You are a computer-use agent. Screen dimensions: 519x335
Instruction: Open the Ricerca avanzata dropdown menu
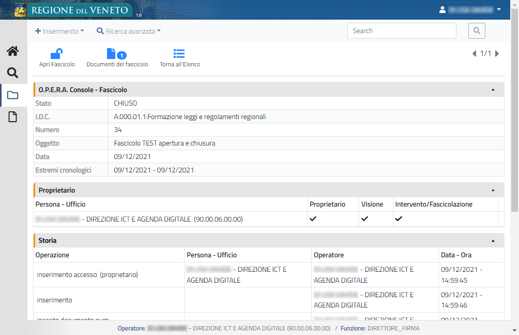click(x=128, y=31)
